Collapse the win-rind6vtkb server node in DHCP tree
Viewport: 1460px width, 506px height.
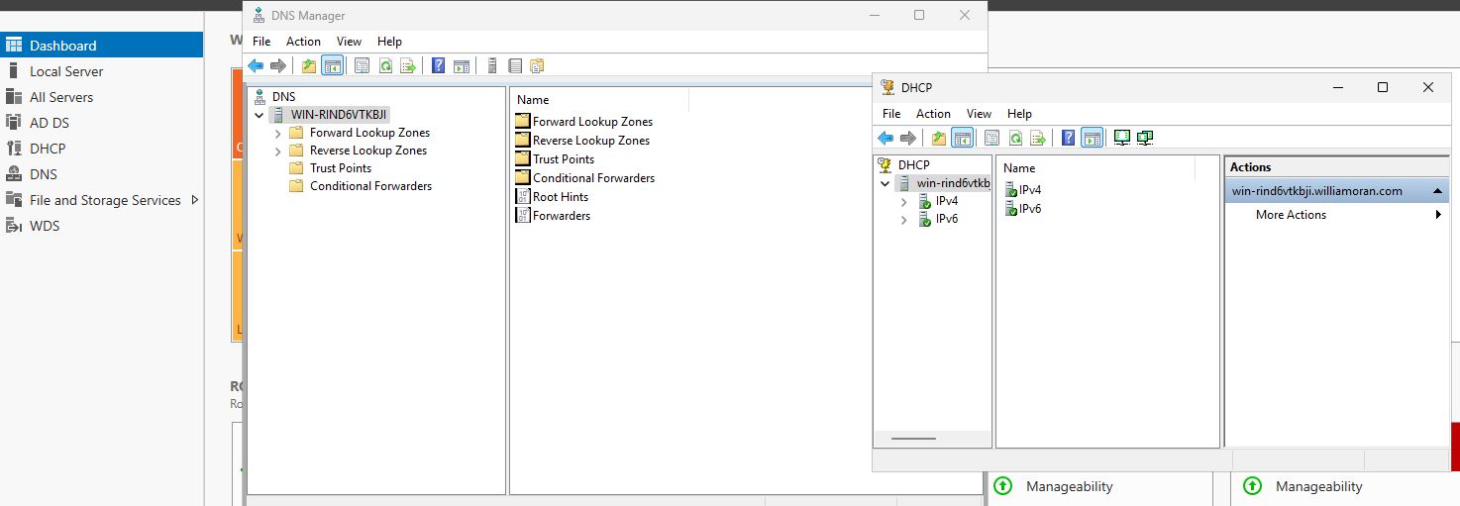[x=885, y=183]
